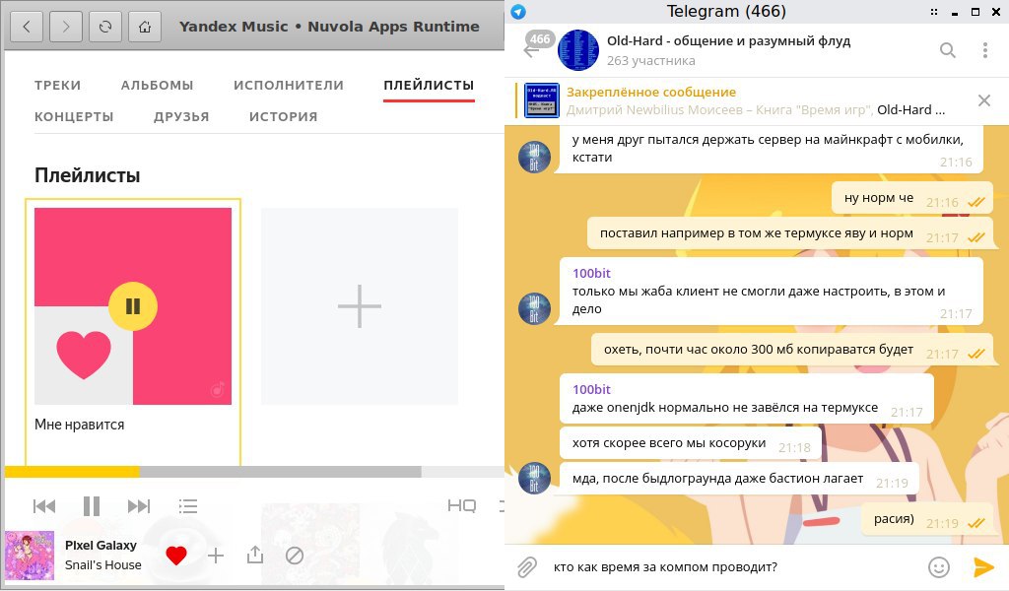The image size is (1009, 591).
Task: Open 100bit sender name above onenjdk message
Action: pos(591,390)
